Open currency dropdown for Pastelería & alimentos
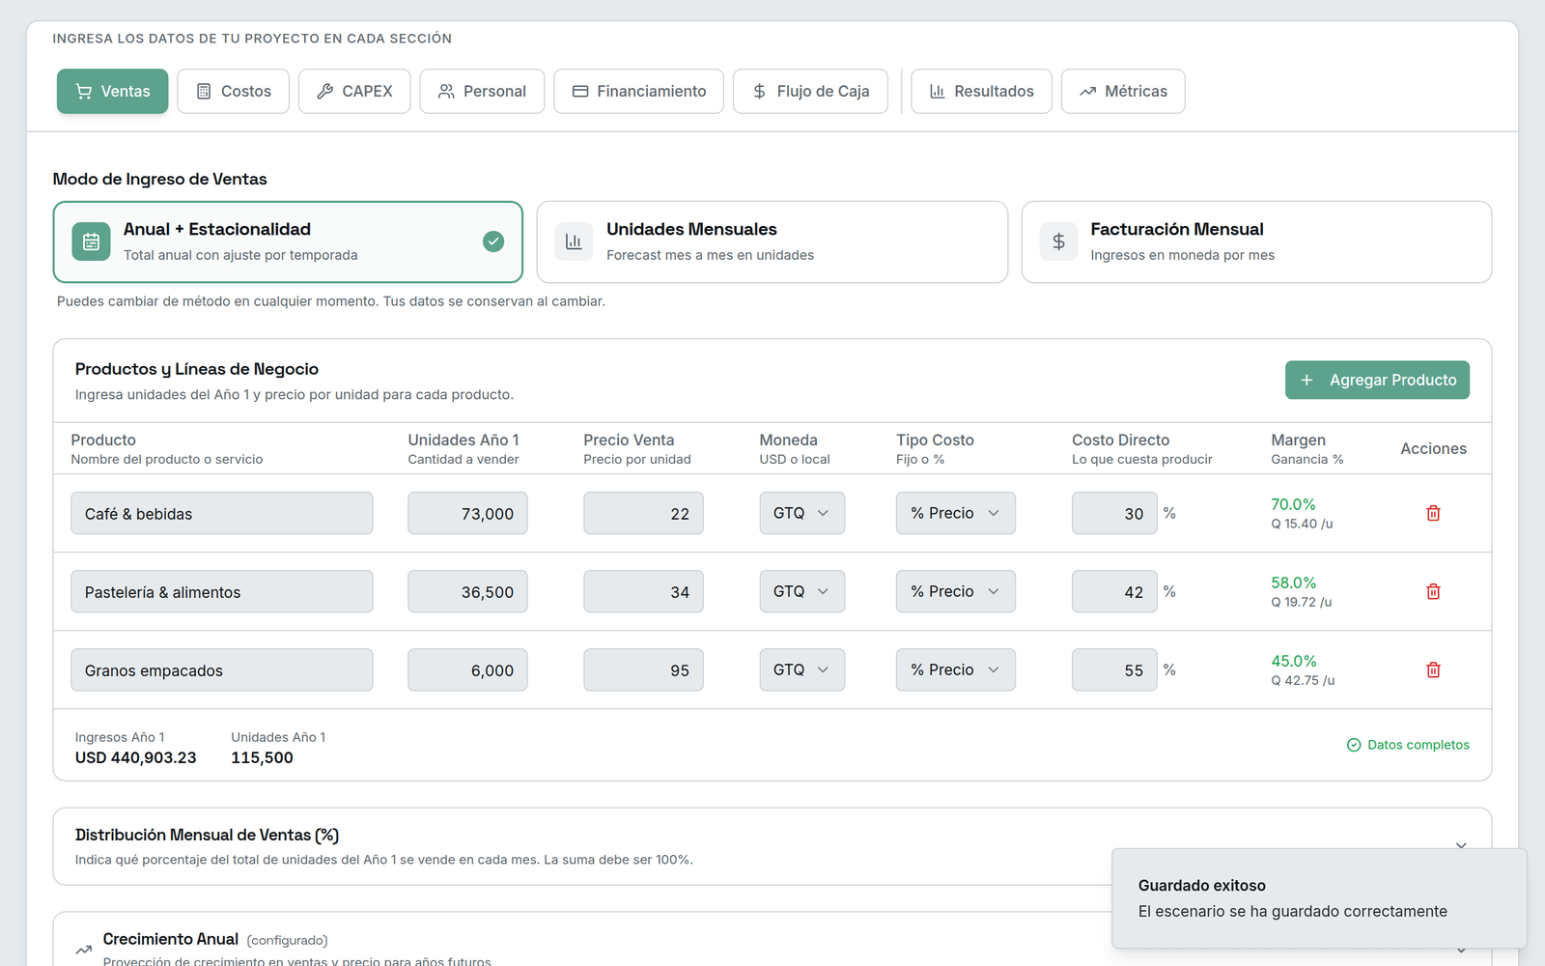 click(x=801, y=591)
